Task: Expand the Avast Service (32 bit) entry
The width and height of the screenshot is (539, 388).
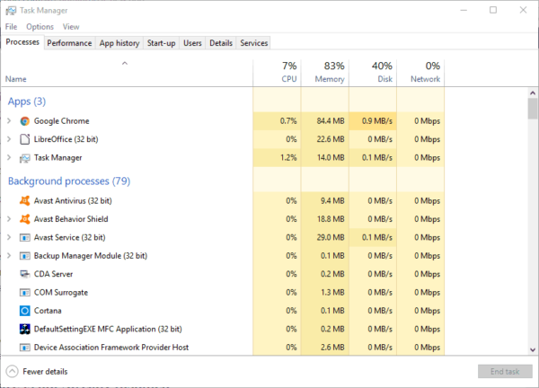Action: click(9, 237)
